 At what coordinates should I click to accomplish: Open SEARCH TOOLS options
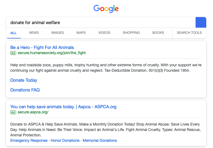point(189,33)
